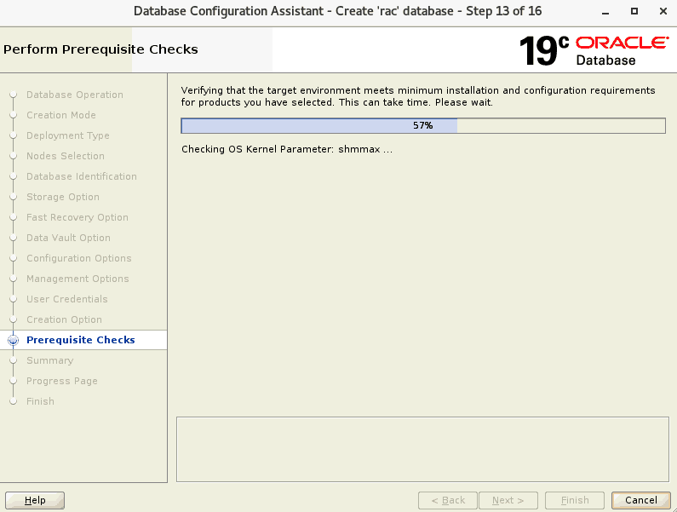Image resolution: width=677 pixels, height=512 pixels.
Task: Click the empty details text area
Action: 422,449
